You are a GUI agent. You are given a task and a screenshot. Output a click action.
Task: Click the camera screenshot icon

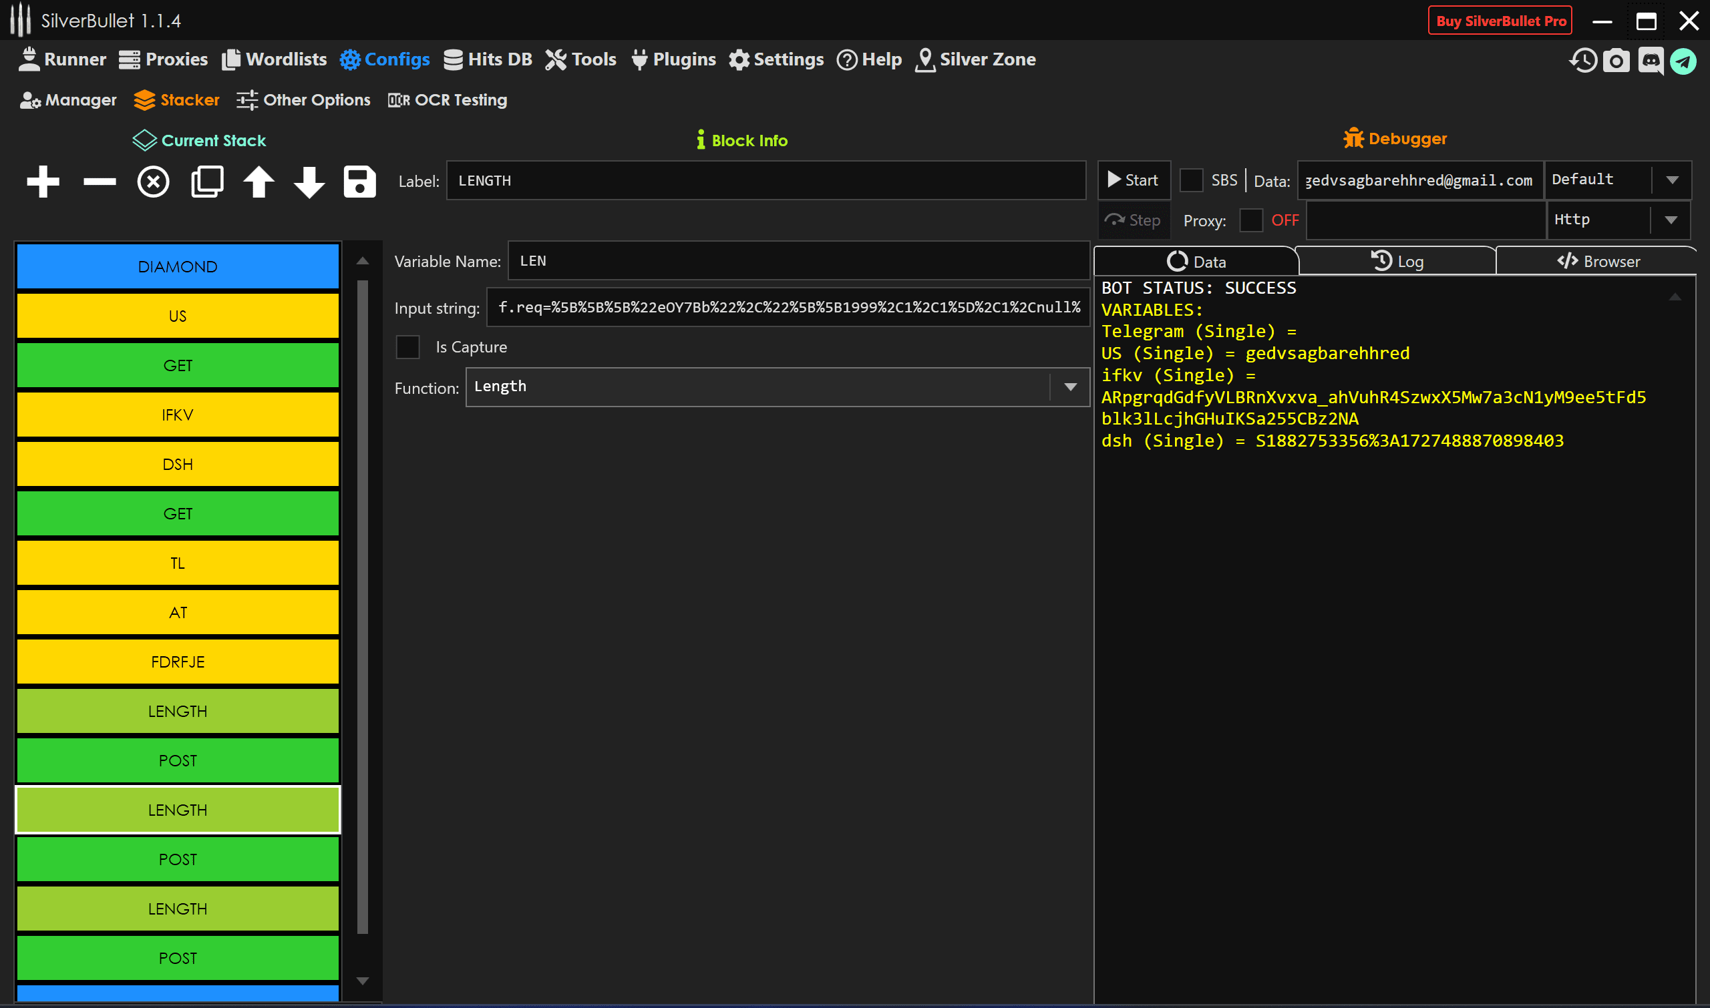tap(1616, 61)
